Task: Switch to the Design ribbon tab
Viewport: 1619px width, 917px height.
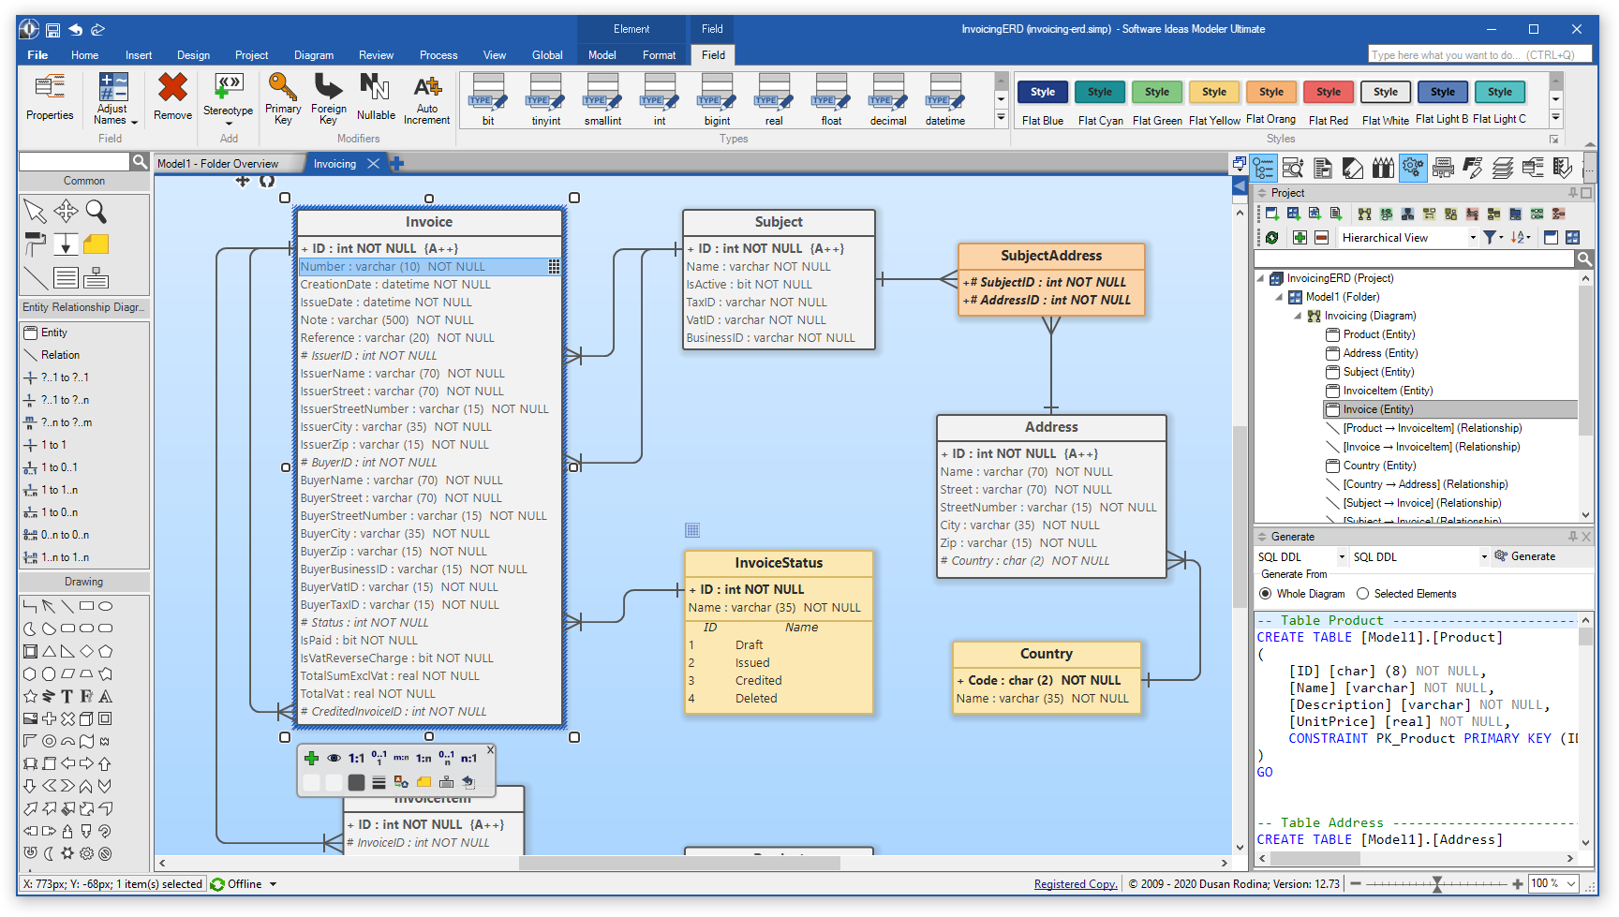Action: pos(193,54)
